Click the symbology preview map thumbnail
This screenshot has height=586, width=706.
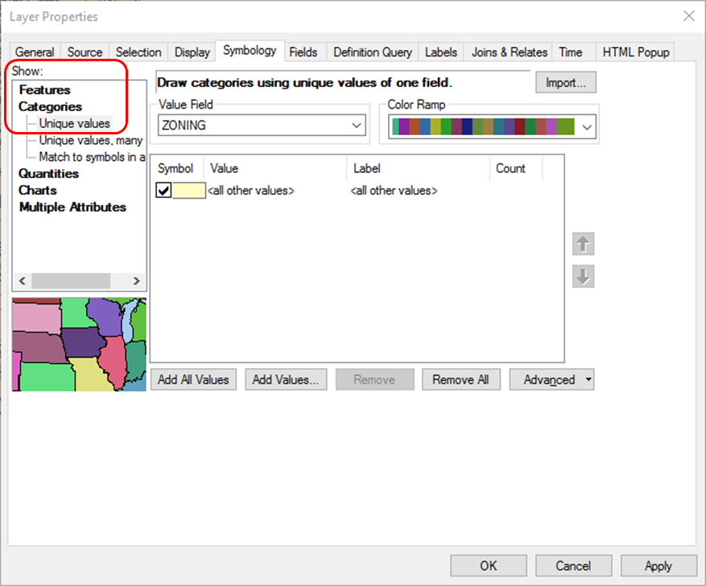tap(79, 345)
